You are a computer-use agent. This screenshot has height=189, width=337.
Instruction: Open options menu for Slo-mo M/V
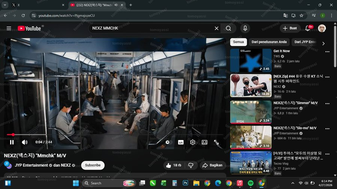(327, 128)
